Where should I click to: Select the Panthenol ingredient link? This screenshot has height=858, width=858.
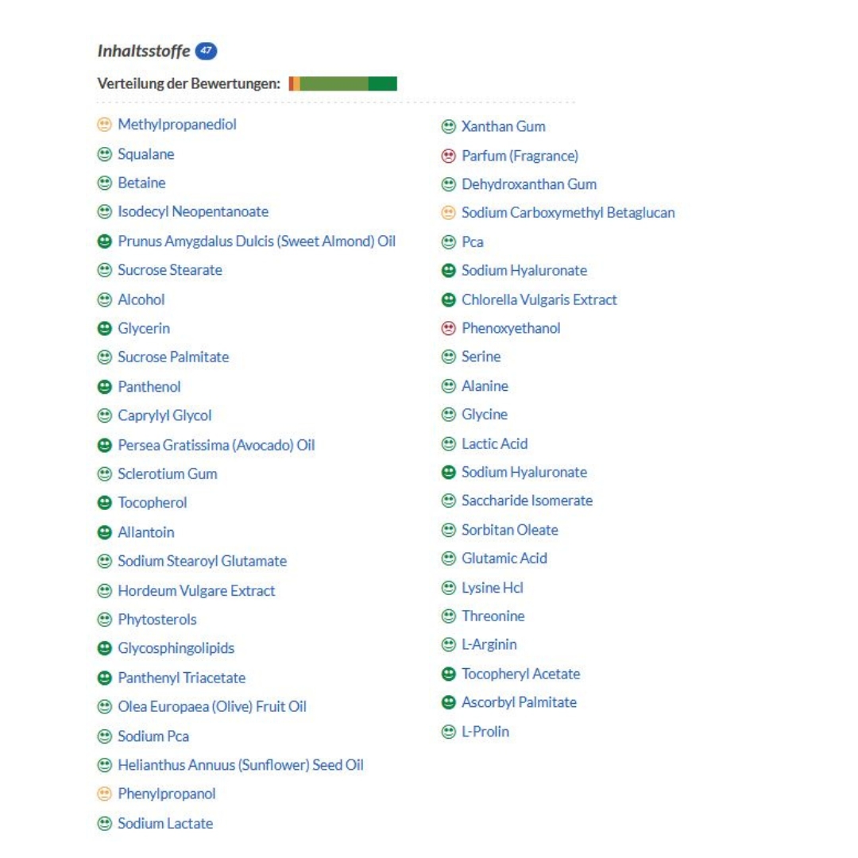pyautogui.click(x=149, y=387)
